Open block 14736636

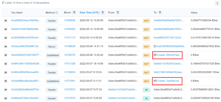[70, 46]
